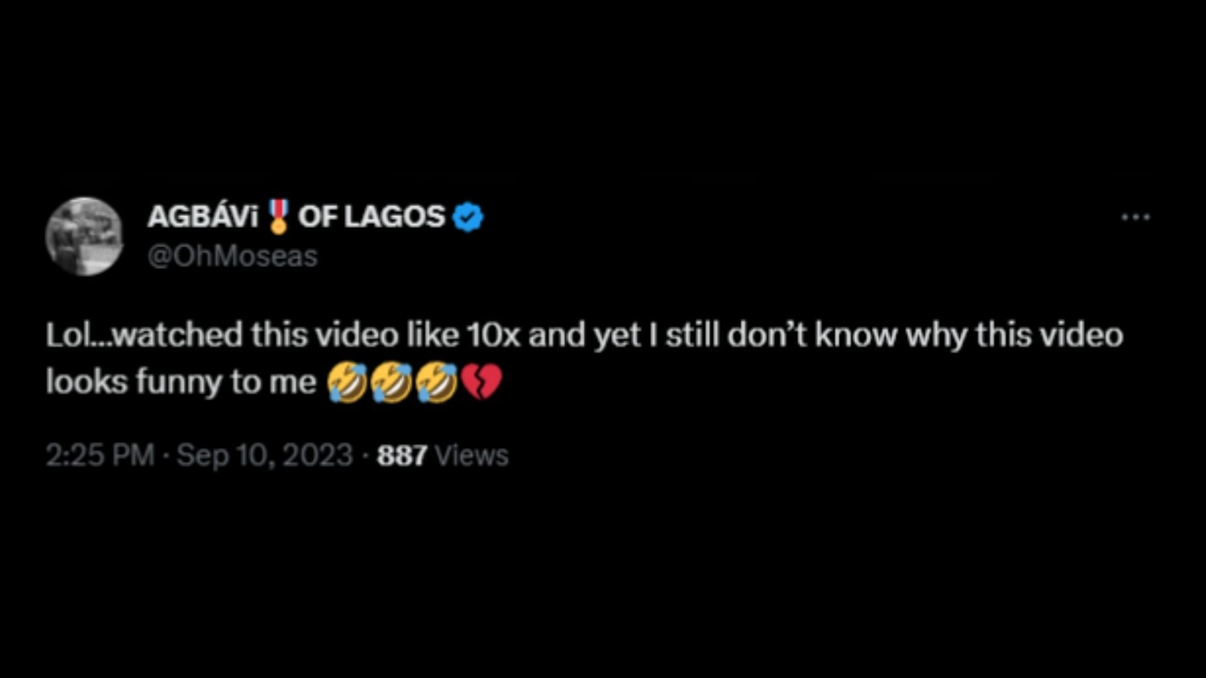Open the three-dot more options menu
Screen dimensions: 1206x678
pos(1136,217)
